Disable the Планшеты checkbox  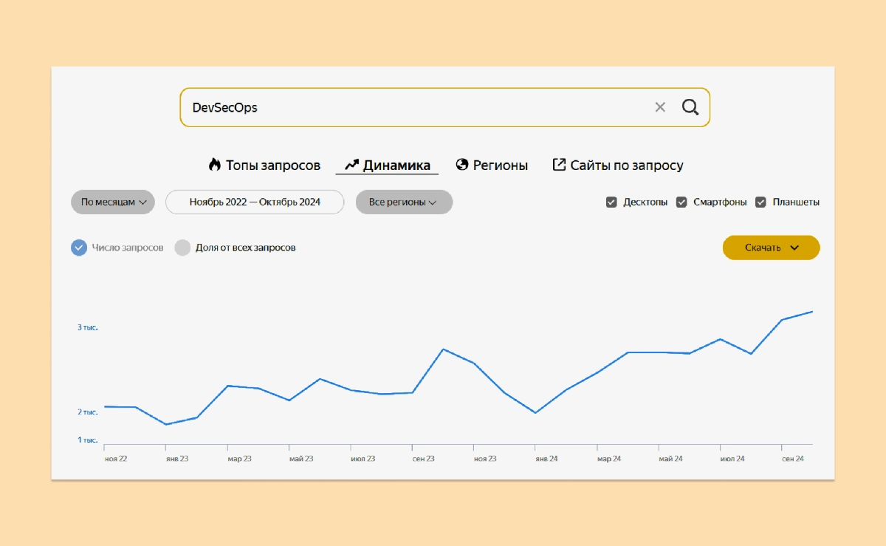pyautogui.click(x=760, y=202)
